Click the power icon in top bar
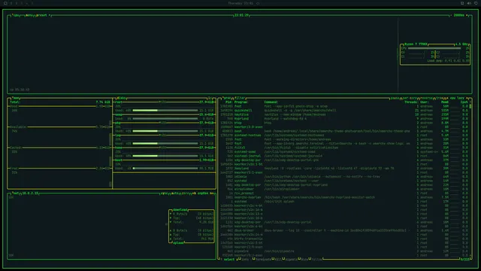The image size is (481, 271). [x=476, y=3]
